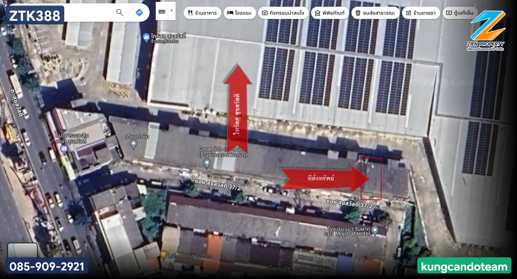Image resolution: width=517 pixels, height=279 pixels.
Task: Open the เทียนทวีชัย place marker
Action: pos(133,144)
